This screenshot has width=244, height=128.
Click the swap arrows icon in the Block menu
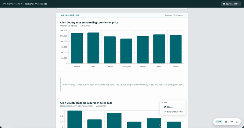pos(165,112)
